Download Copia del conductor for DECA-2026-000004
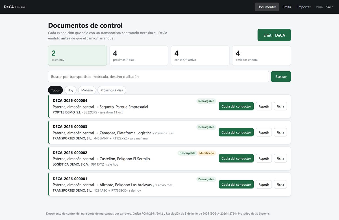Image resolution: width=339 pixels, height=220 pixels. point(236,106)
